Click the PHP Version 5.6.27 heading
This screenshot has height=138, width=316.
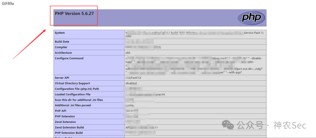point(74,14)
